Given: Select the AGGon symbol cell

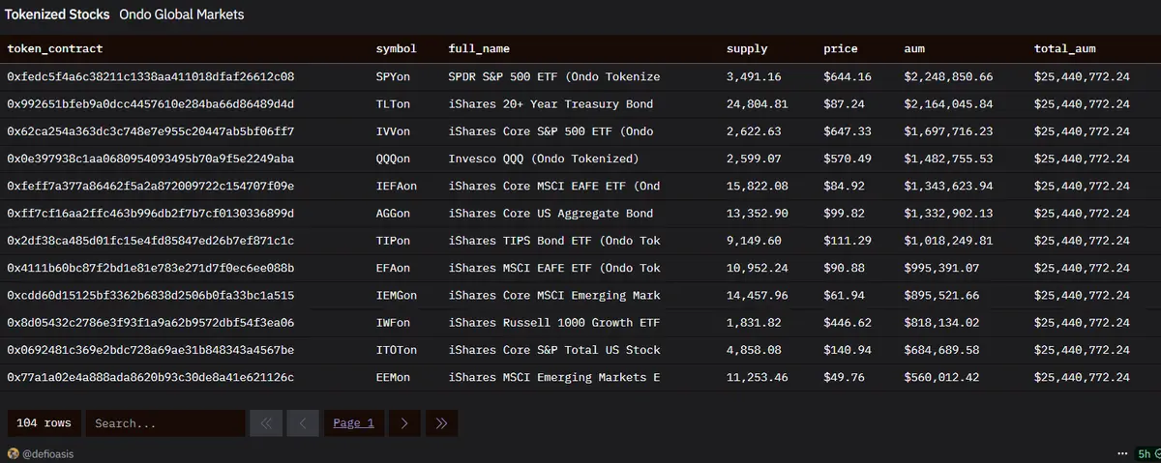Looking at the screenshot, I should tap(393, 213).
